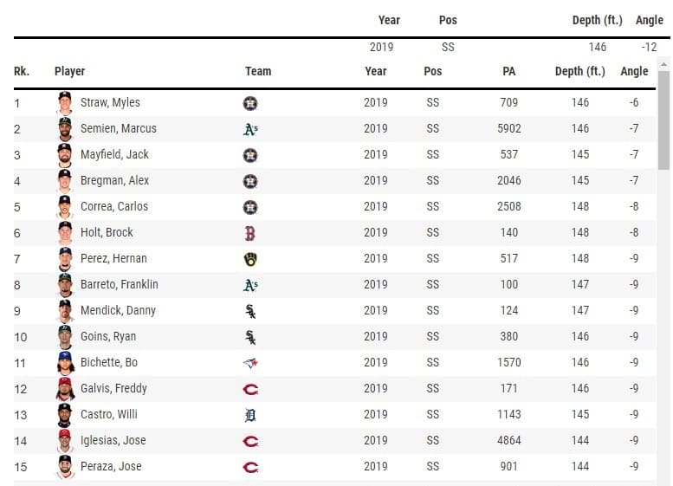Viewport: 673px width, 486px height.
Task: Click the Tigers logo beside Willi Castro
Action: click(250, 415)
